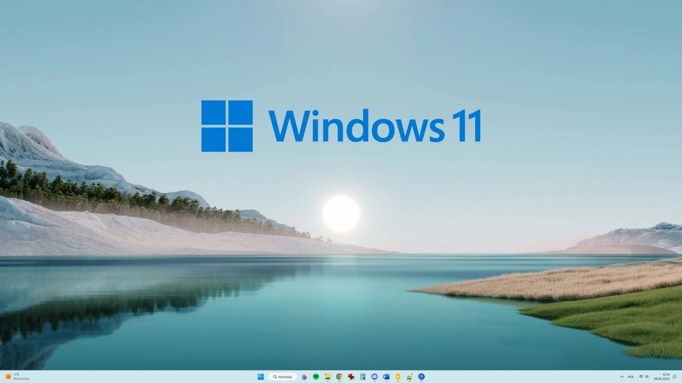This screenshot has width=682, height=383.
Task: Open the Start menu
Action: pyautogui.click(x=260, y=376)
